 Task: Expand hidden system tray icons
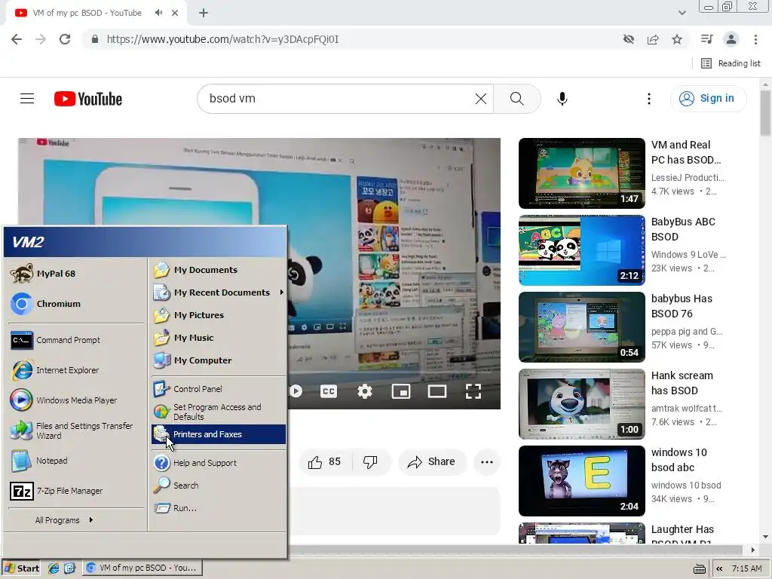(719, 568)
